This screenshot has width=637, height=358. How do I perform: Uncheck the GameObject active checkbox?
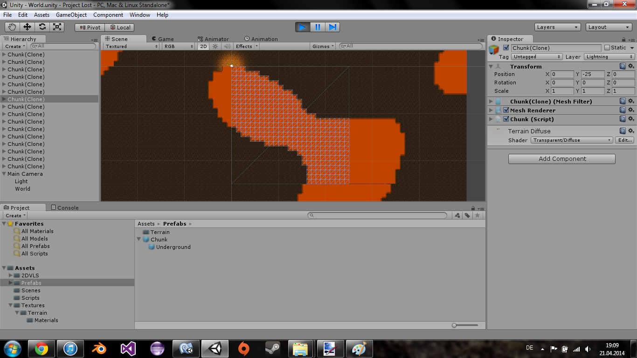[x=506, y=48]
